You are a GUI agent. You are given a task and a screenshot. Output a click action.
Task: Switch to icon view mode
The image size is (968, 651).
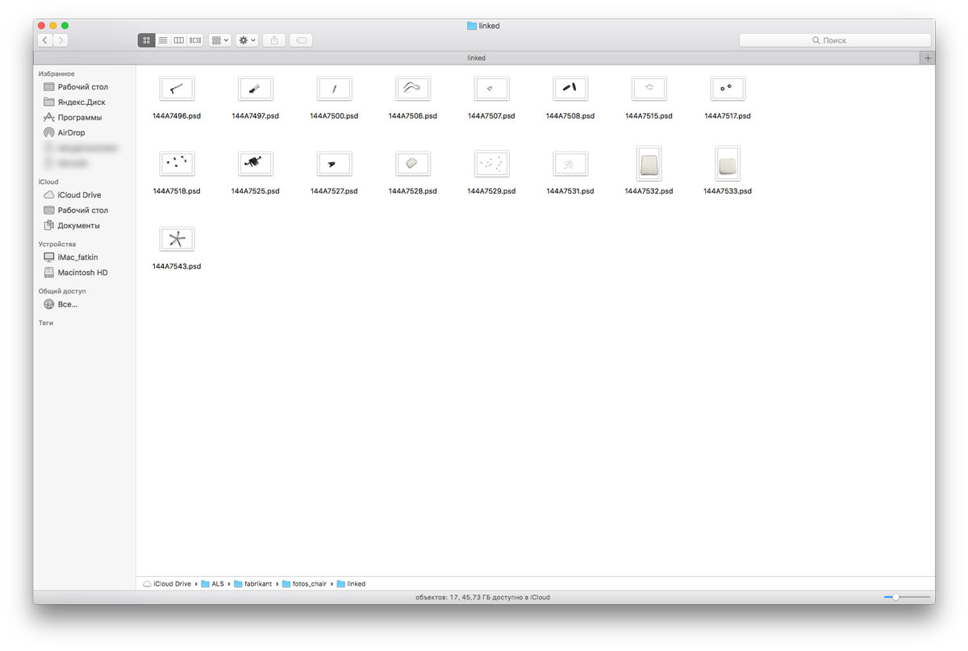click(146, 40)
